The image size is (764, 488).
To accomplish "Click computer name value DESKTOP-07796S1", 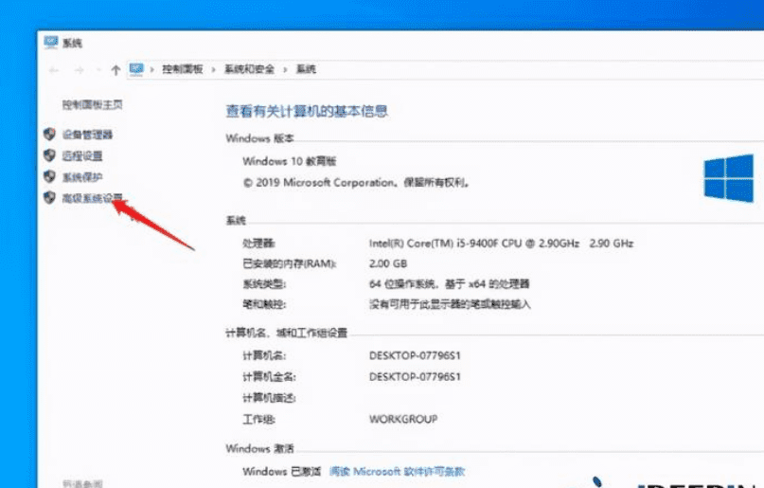I will pos(415,355).
